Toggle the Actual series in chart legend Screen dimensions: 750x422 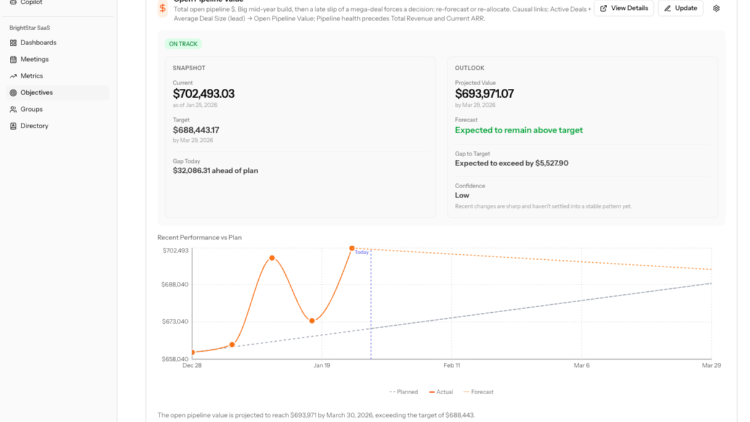coord(441,392)
